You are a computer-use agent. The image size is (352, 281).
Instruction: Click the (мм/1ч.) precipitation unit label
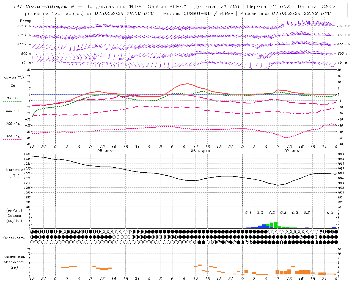(x=14, y=221)
